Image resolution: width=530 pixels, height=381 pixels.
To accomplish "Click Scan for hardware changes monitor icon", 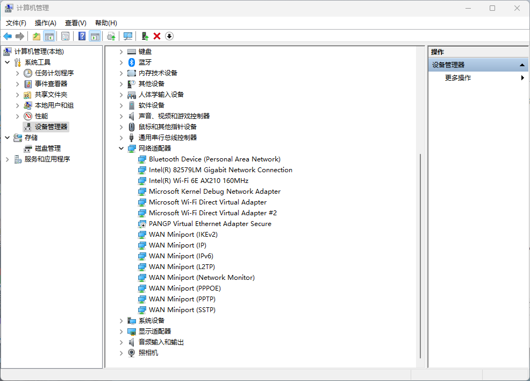I will (x=128, y=36).
